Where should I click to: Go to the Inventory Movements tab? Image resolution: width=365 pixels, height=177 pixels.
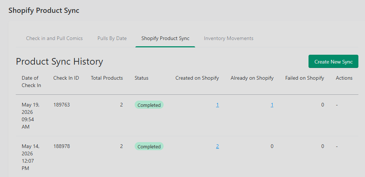229,38
